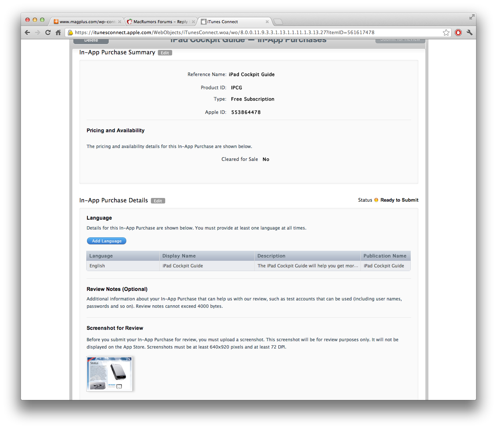Select the English language row cell
This screenshot has height=429, width=497.
pos(123,266)
